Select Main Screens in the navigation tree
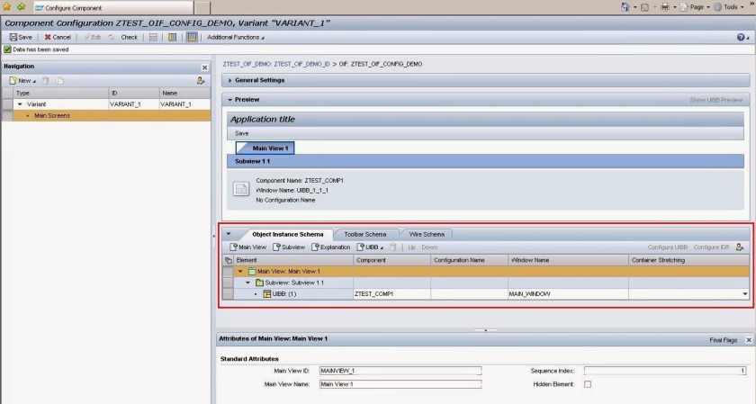756x404 pixels. 52,116
